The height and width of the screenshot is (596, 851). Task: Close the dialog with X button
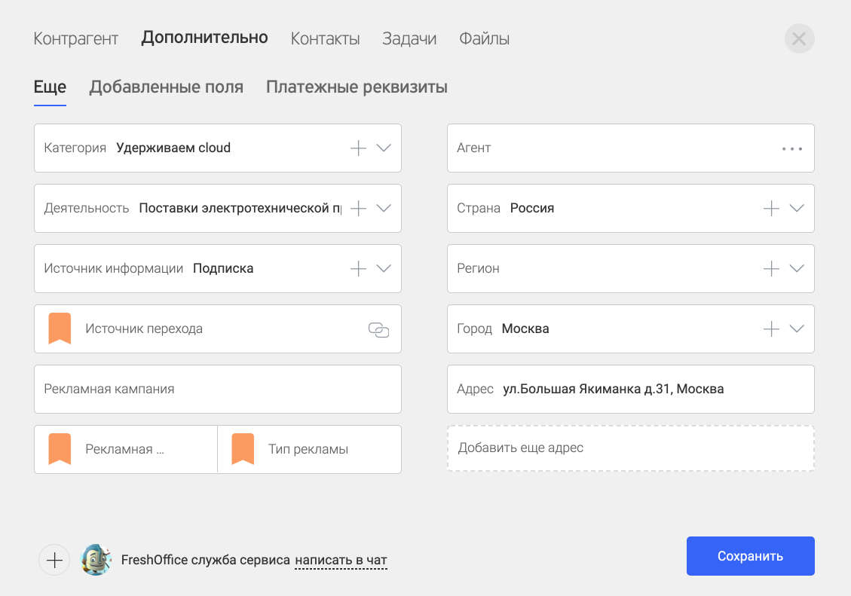[800, 38]
